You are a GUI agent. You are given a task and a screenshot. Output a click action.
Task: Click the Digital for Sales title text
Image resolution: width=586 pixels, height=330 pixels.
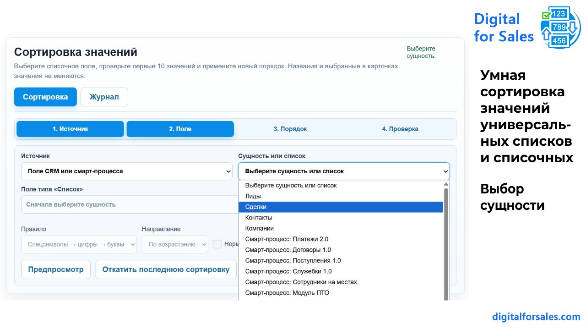click(504, 27)
